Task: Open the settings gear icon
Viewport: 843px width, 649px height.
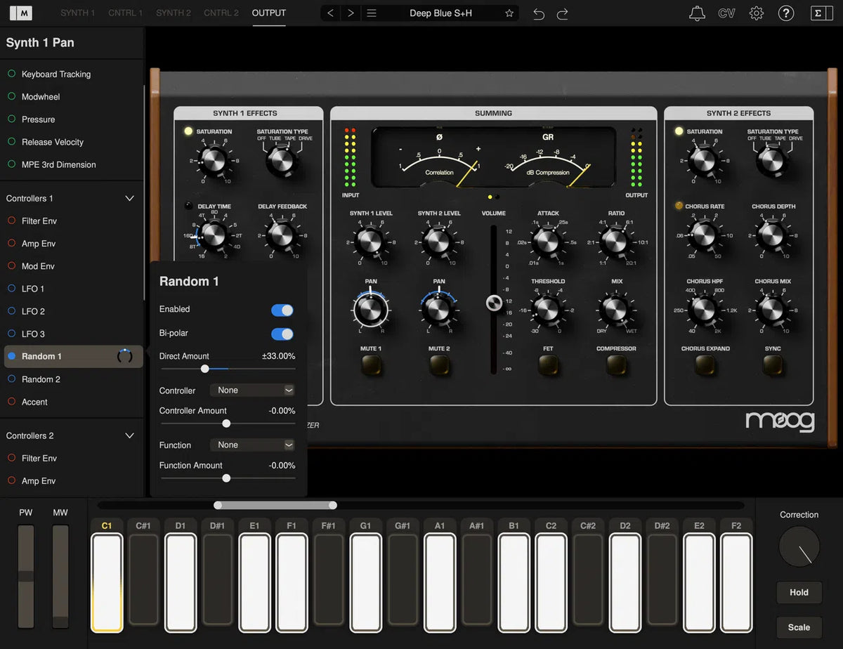Action: tap(757, 13)
